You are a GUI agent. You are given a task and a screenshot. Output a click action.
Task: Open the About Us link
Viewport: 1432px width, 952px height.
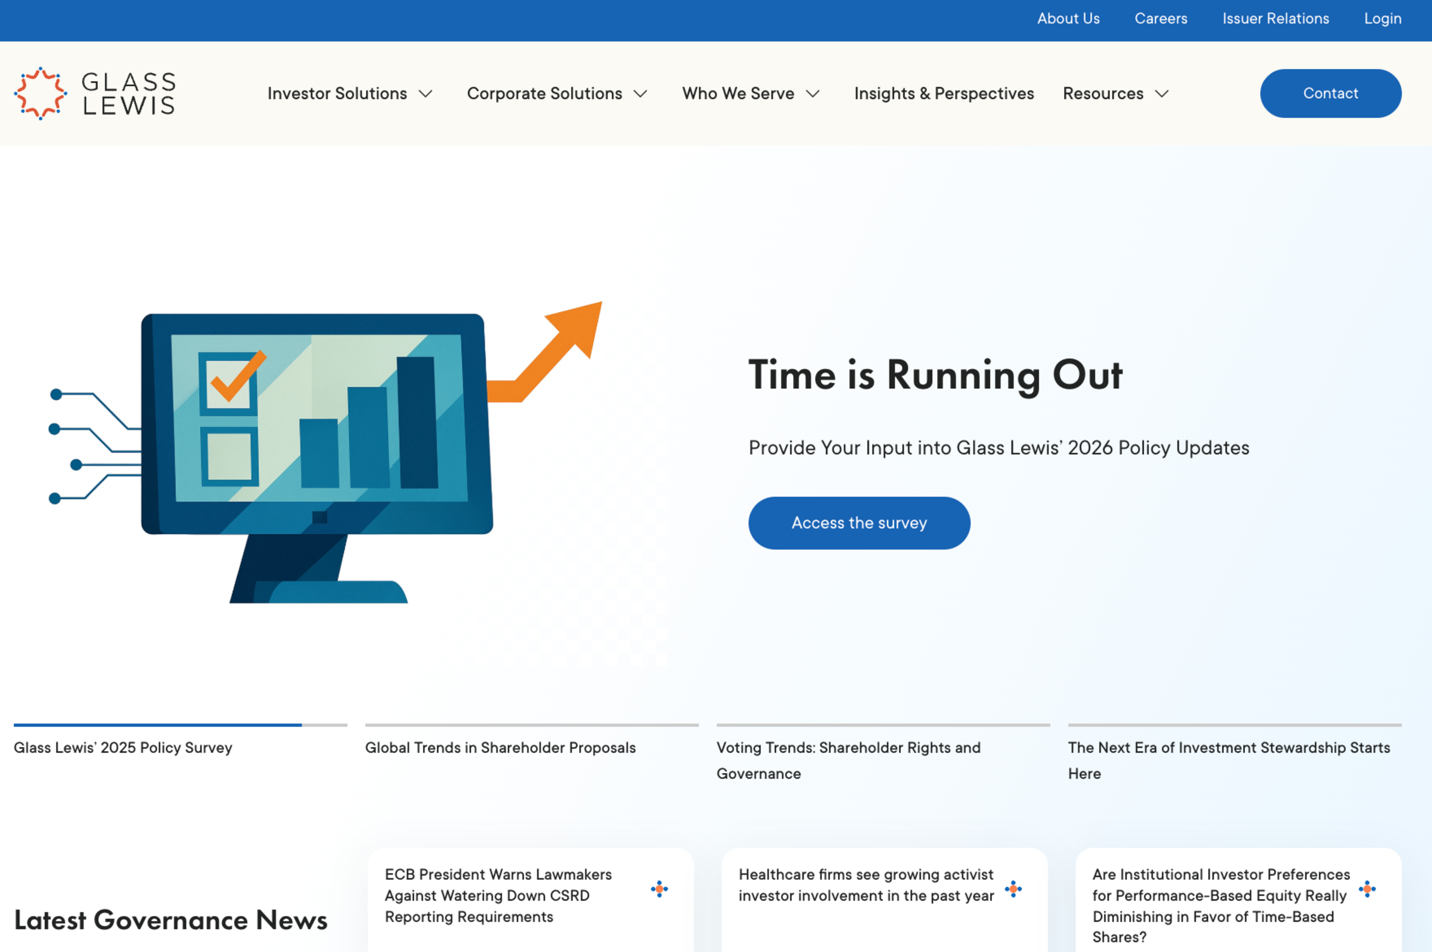[x=1068, y=19]
